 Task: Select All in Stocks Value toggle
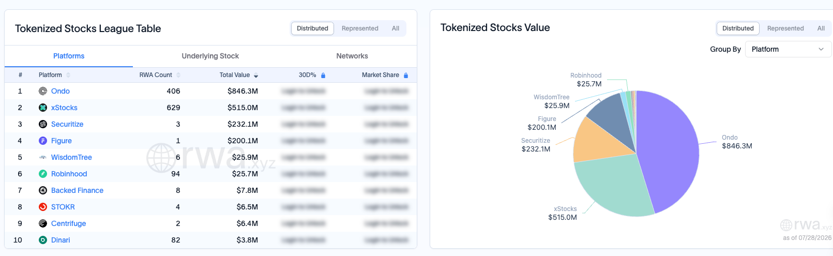tap(821, 28)
